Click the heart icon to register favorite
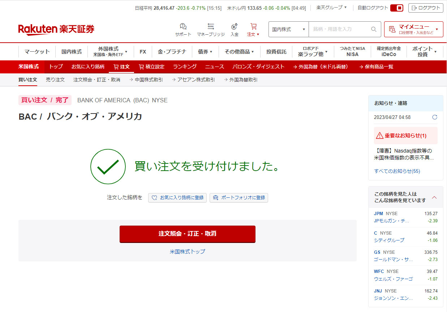The height and width of the screenshot is (312, 447). click(154, 198)
